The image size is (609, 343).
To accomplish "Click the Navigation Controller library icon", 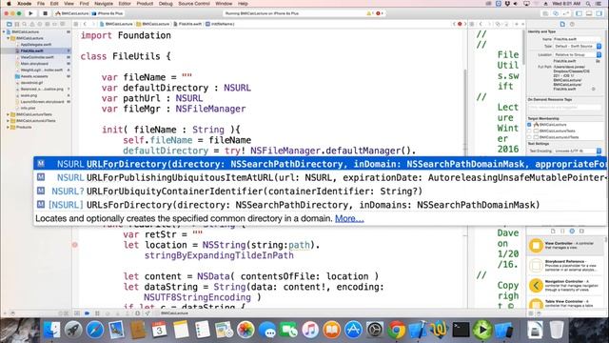I will [536, 286].
